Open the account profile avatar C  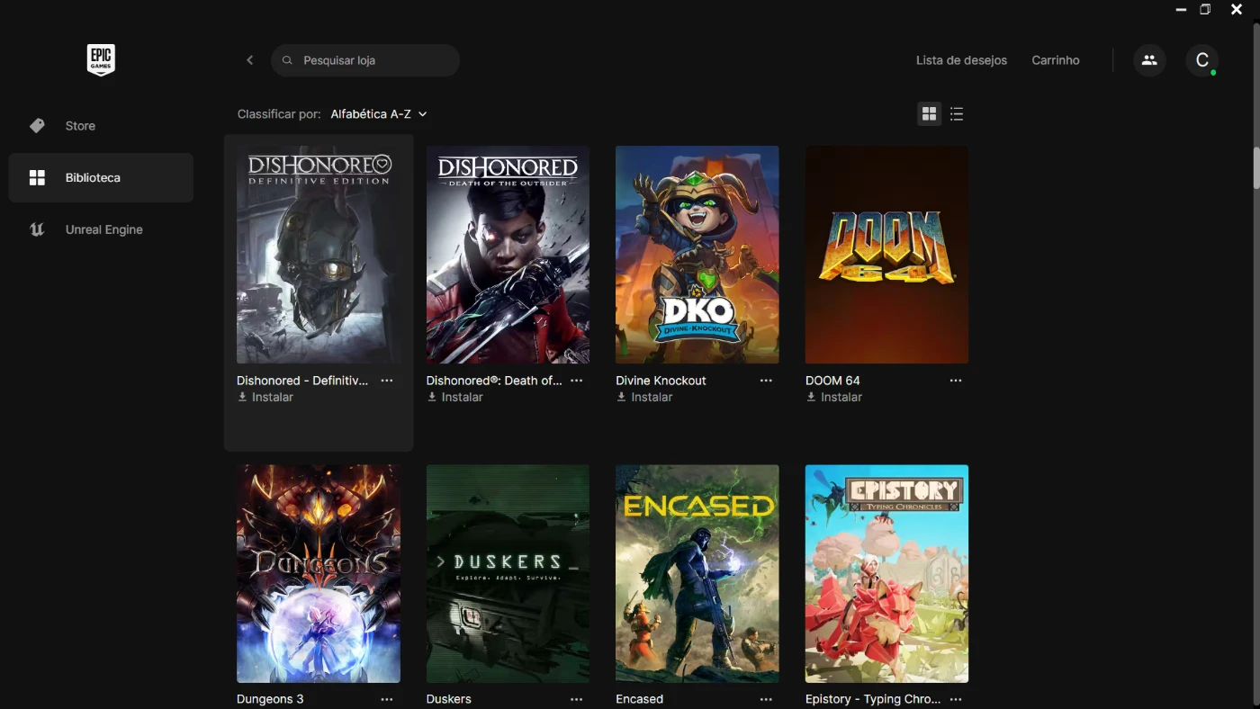pos(1201,60)
